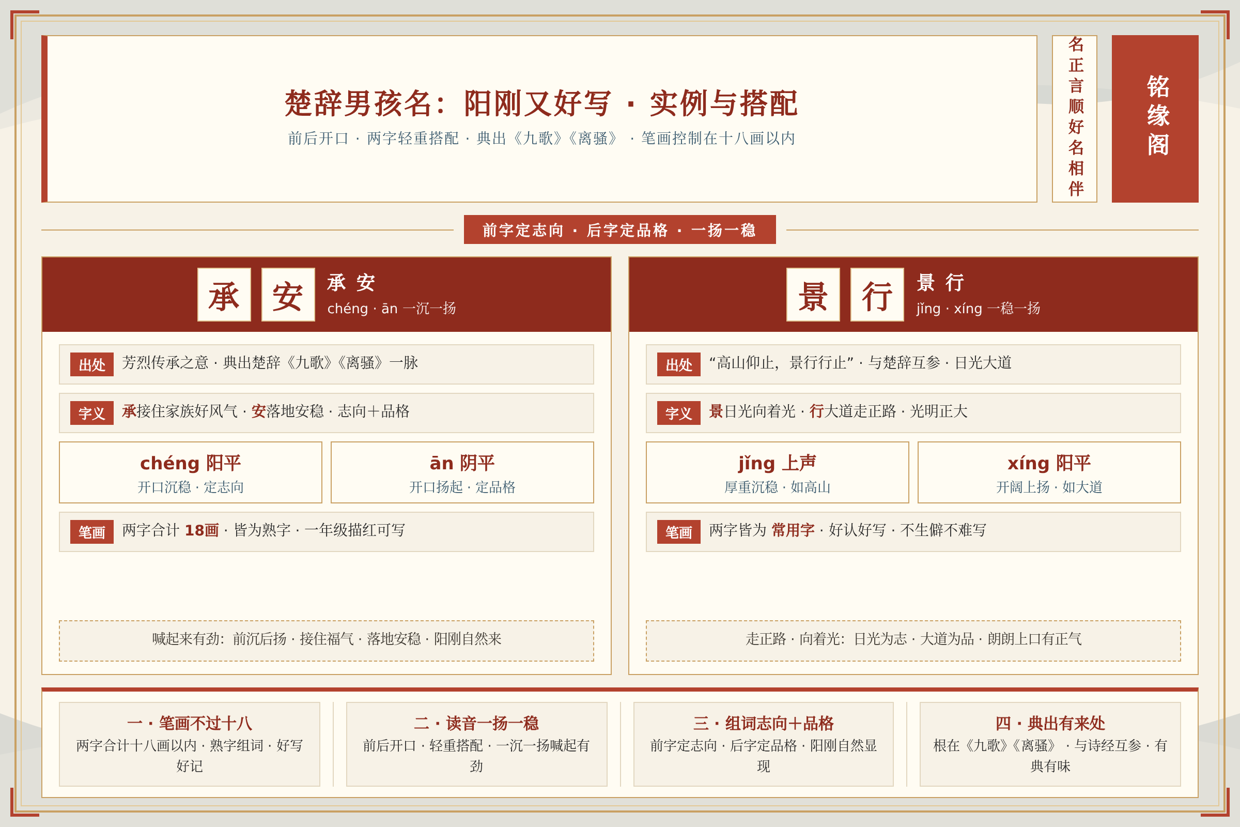
Task: Click dashed note 喊起来有劲：前沉后扬
Action: [327, 641]
